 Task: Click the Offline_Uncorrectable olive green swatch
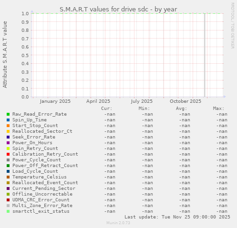pyautogui.click(x=8, y=194)
